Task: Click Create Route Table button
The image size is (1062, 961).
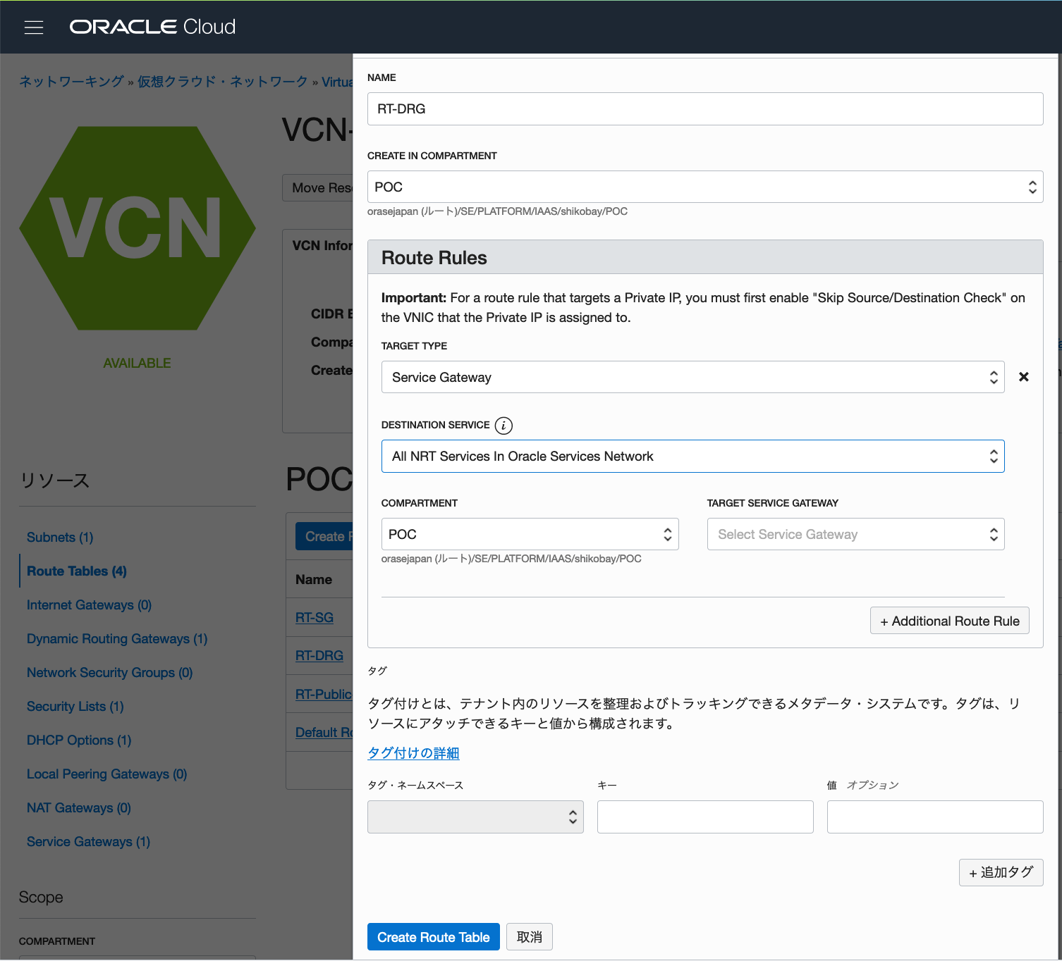Action: 434,937
